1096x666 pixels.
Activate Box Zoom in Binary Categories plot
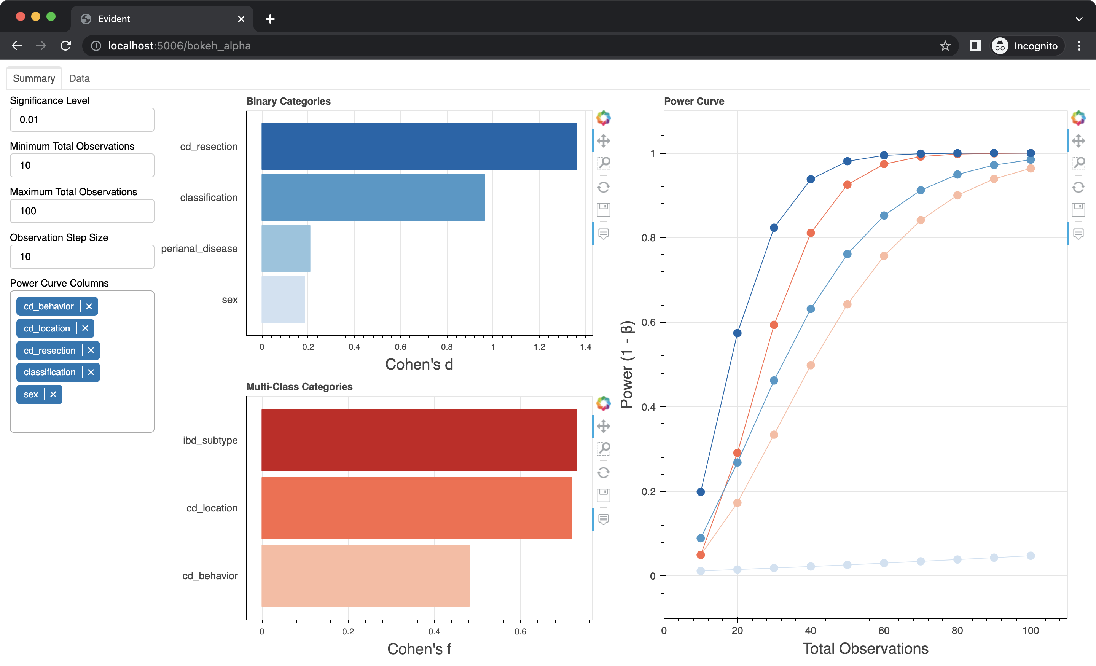[x=603, y=164]
